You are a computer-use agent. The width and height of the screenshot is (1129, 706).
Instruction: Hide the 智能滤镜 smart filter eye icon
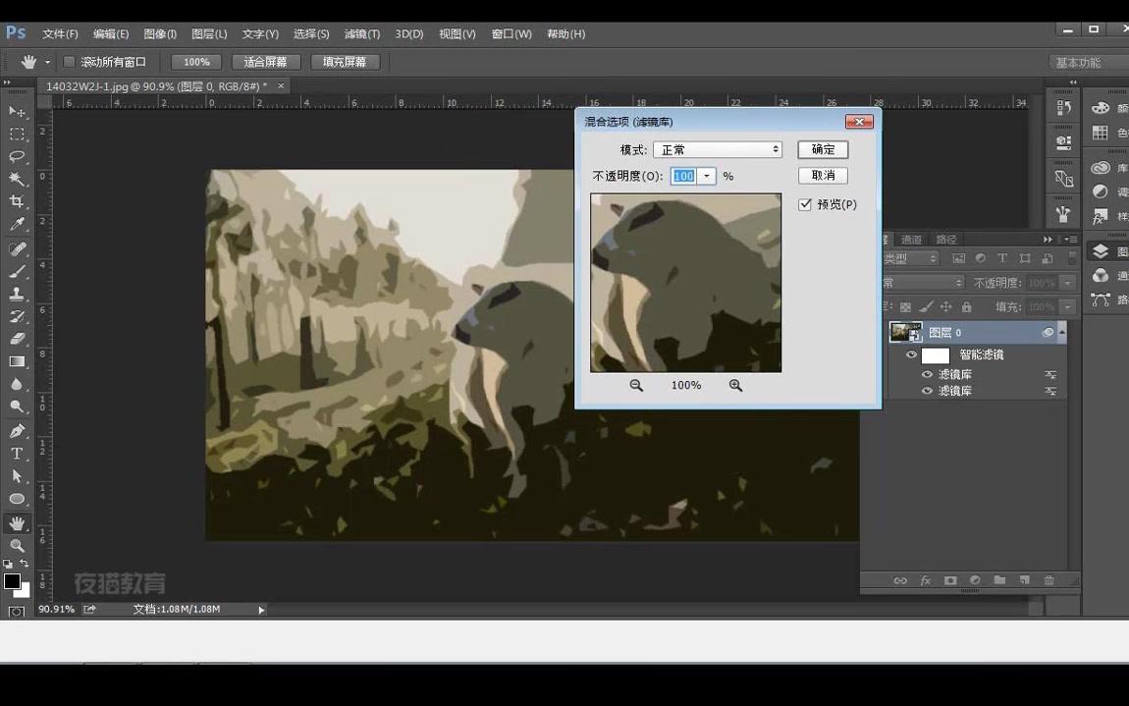(911, 355)
